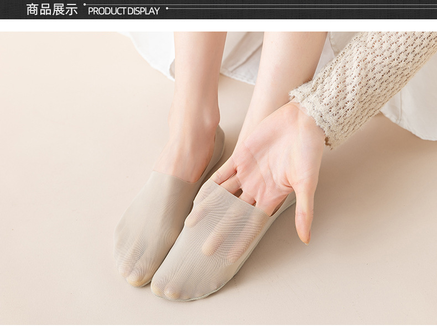The width and height of the screenshot is (437, 330).
Task: Open the sock product photo
Action: (218, 178)
